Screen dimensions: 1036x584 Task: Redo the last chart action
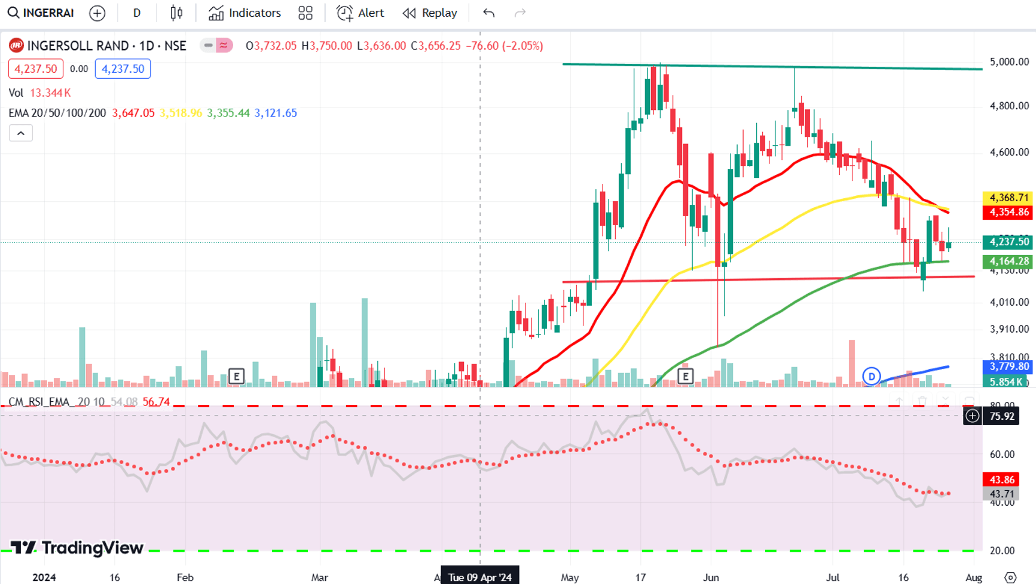[x=520, y=13]
